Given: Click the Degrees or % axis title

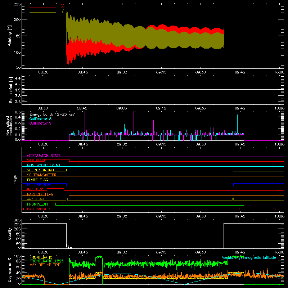Looking at the screenshot, I should pos(10,270).
